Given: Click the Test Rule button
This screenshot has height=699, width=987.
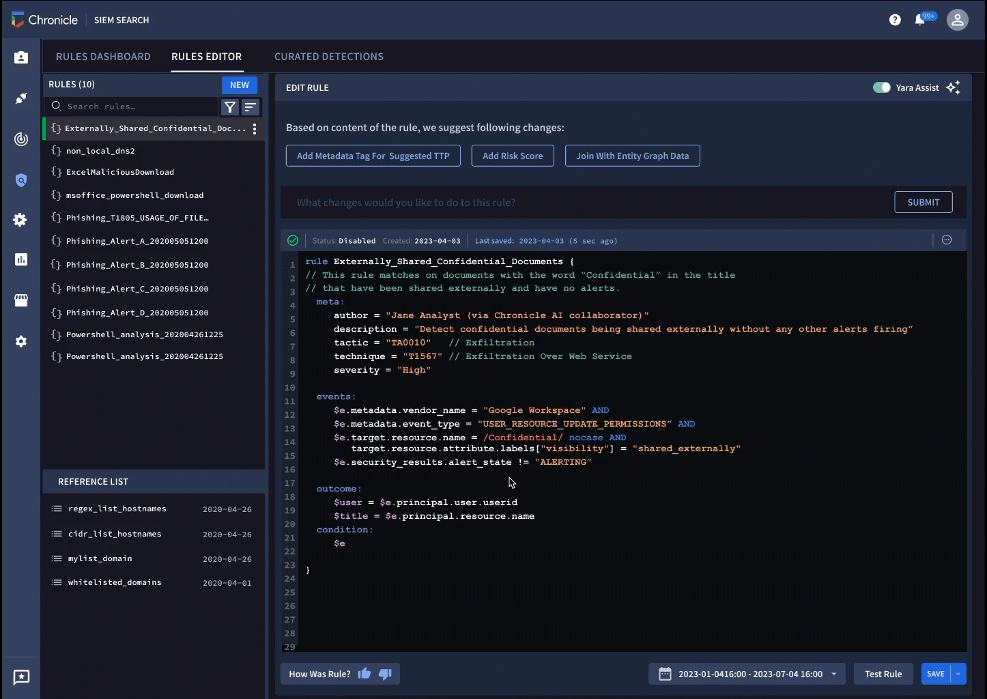Looking at the screenshot, I should click(x=883, y=674).
